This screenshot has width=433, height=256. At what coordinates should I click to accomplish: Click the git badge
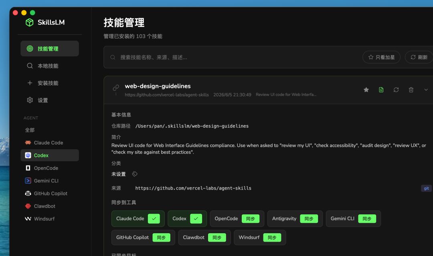(x=426, y=188)
